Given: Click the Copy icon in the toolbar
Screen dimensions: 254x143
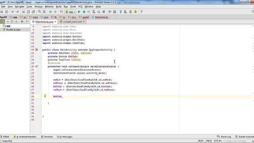Looking at the screenshot, I should pyautogui.click(x=28, y=12).
